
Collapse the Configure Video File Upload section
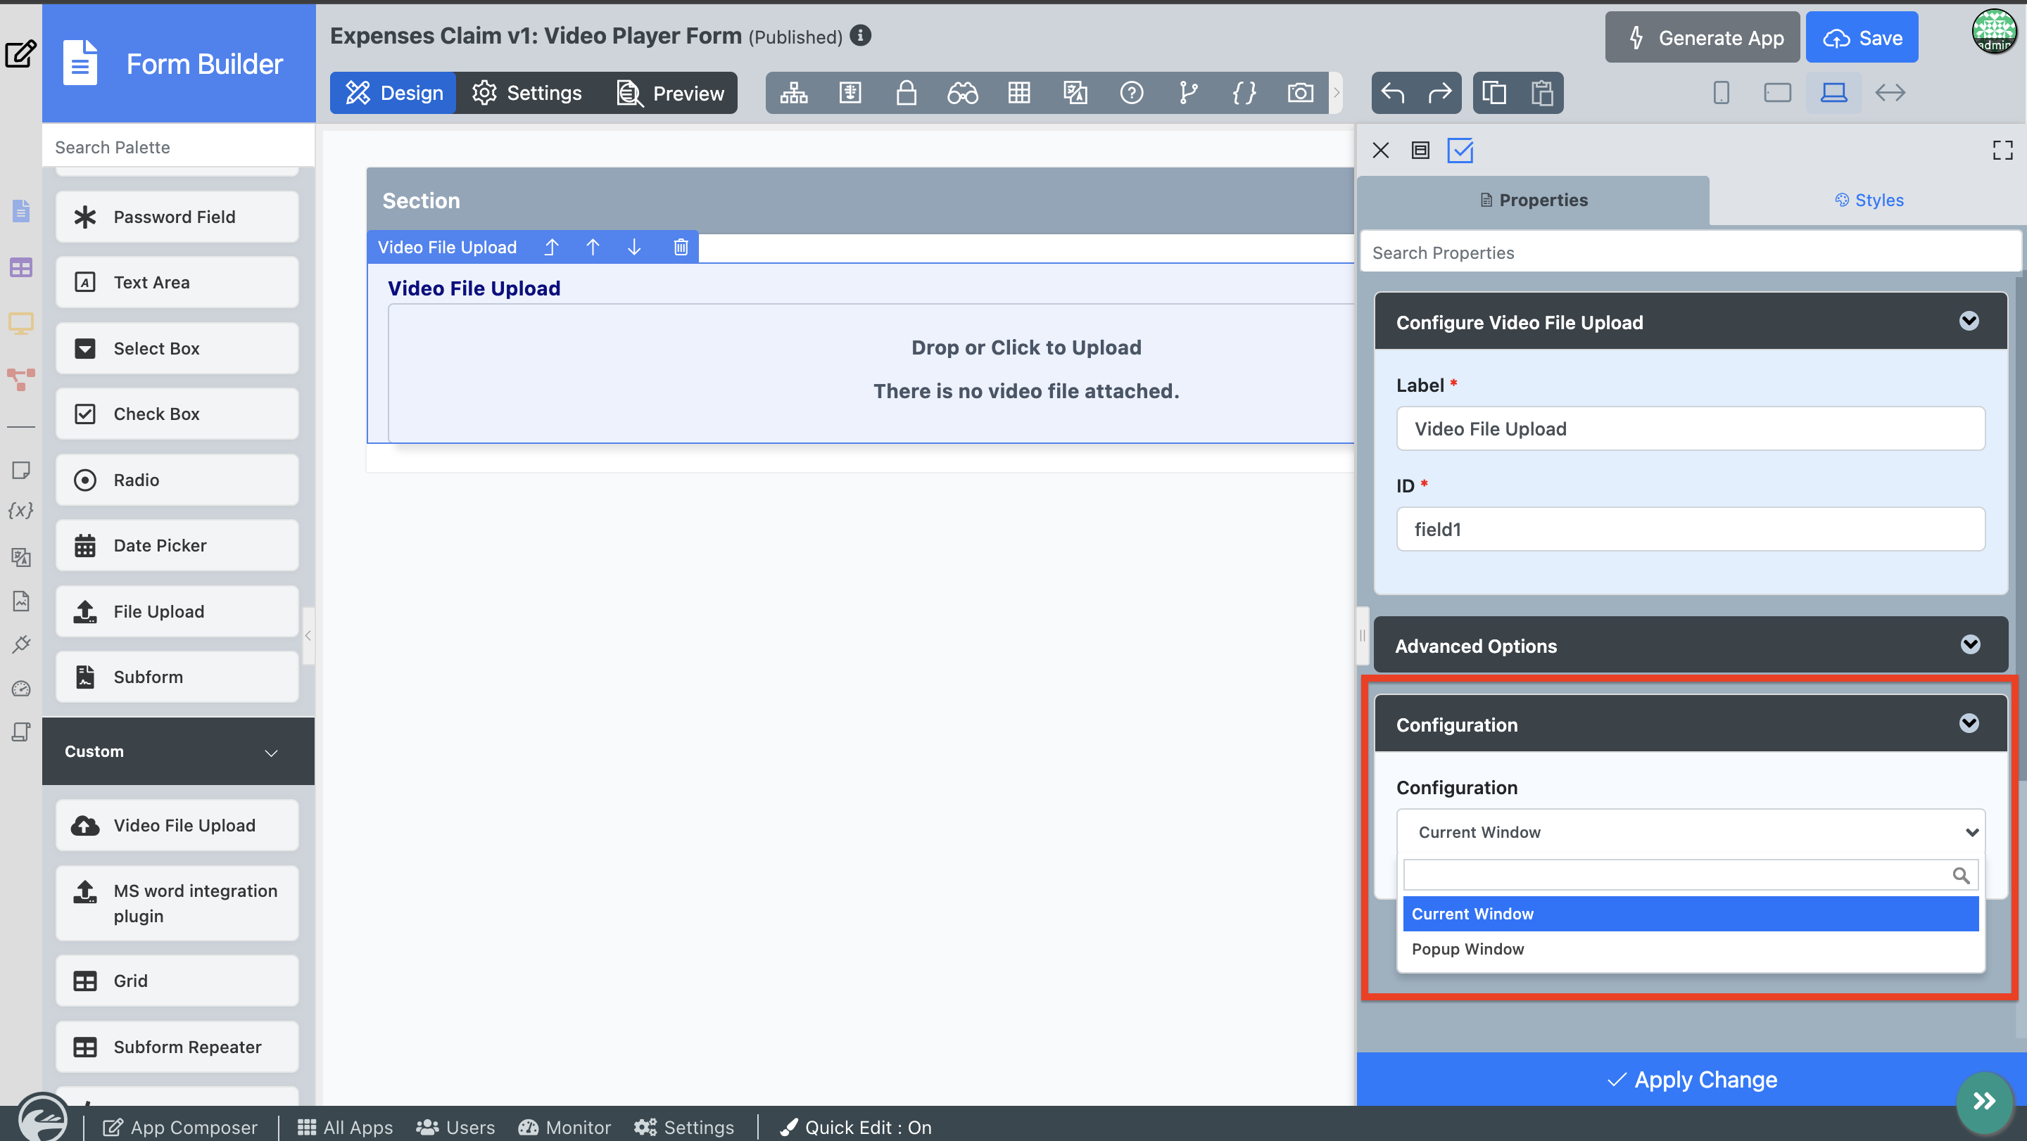point(1969,321)
